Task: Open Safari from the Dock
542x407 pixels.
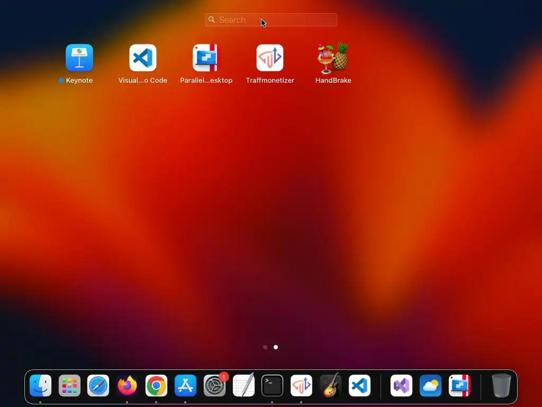Action: point(98,385)
